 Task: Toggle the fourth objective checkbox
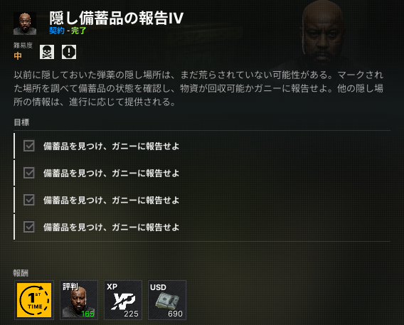coord(29,227)
